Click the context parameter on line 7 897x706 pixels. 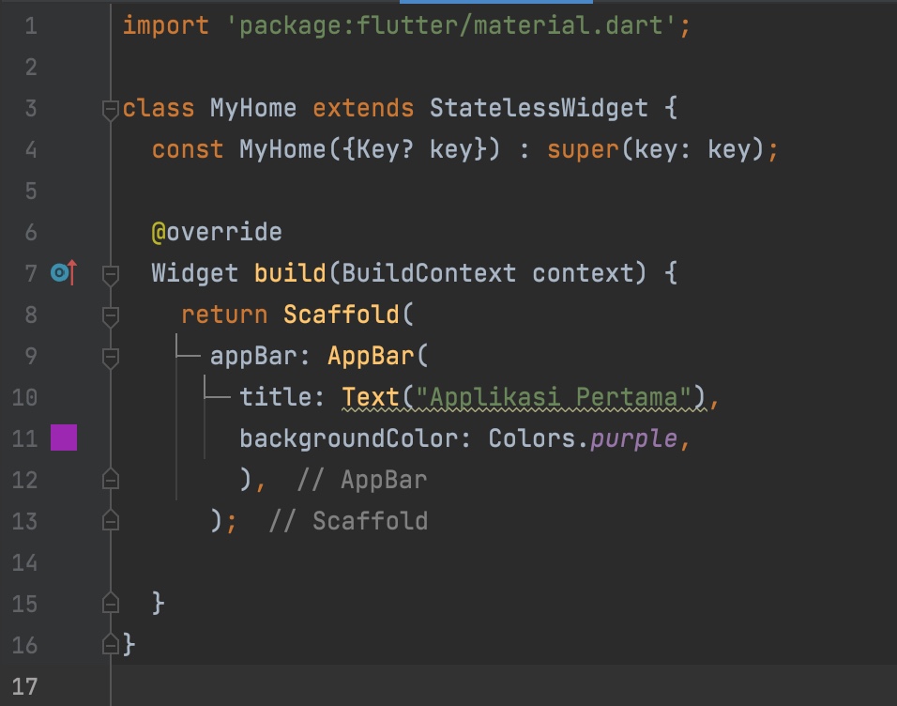pyautogui.click(x=583, y=273)
